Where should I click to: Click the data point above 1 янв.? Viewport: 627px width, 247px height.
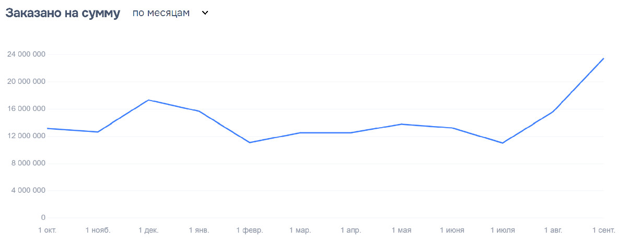pos(199,111)
